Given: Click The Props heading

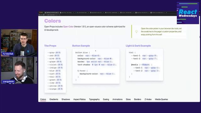Looking at the screenshot, I should point(50,46).
